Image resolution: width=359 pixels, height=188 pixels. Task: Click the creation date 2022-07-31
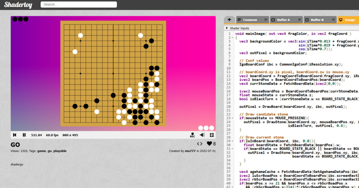207,151
